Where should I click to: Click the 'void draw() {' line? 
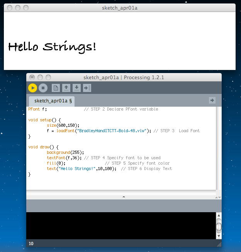(x=43, y=147)
